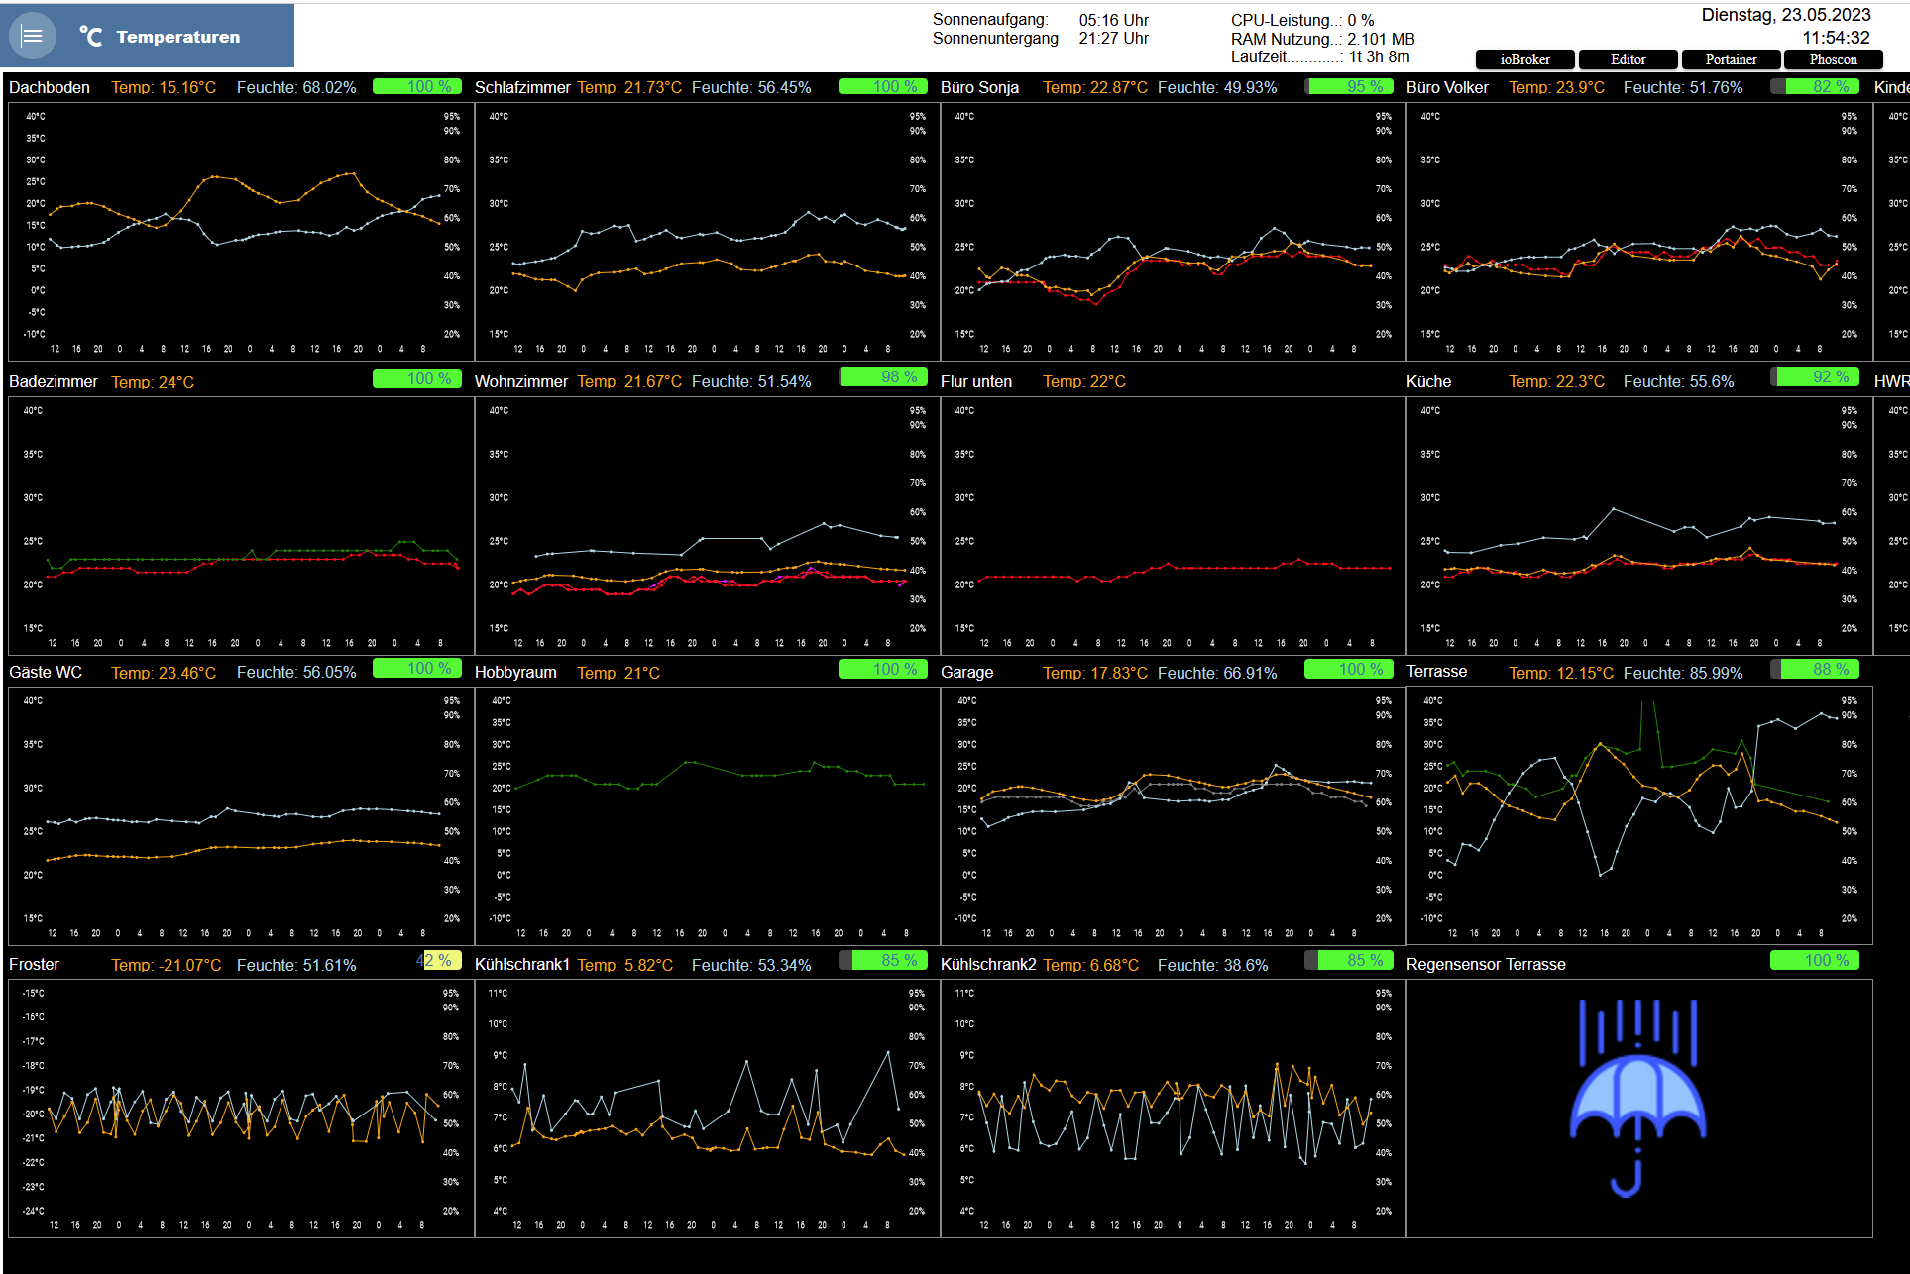Click Dachboden battery bar showing 100 %
The image size is (1910, 1274).
click(x=417, y=86)
